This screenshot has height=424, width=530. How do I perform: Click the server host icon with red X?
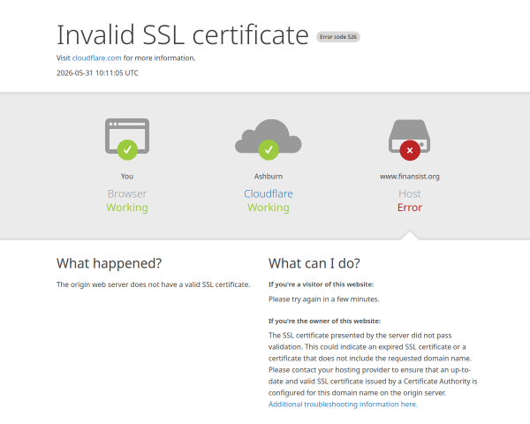[x=409, y=140]
